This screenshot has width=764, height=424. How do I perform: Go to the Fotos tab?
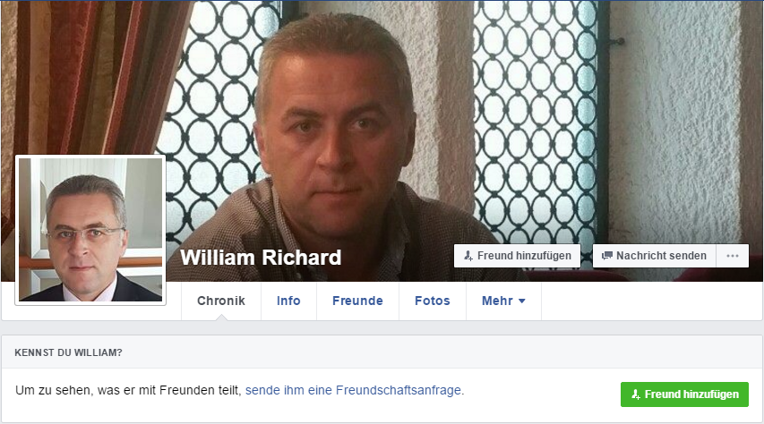(433, 301)
